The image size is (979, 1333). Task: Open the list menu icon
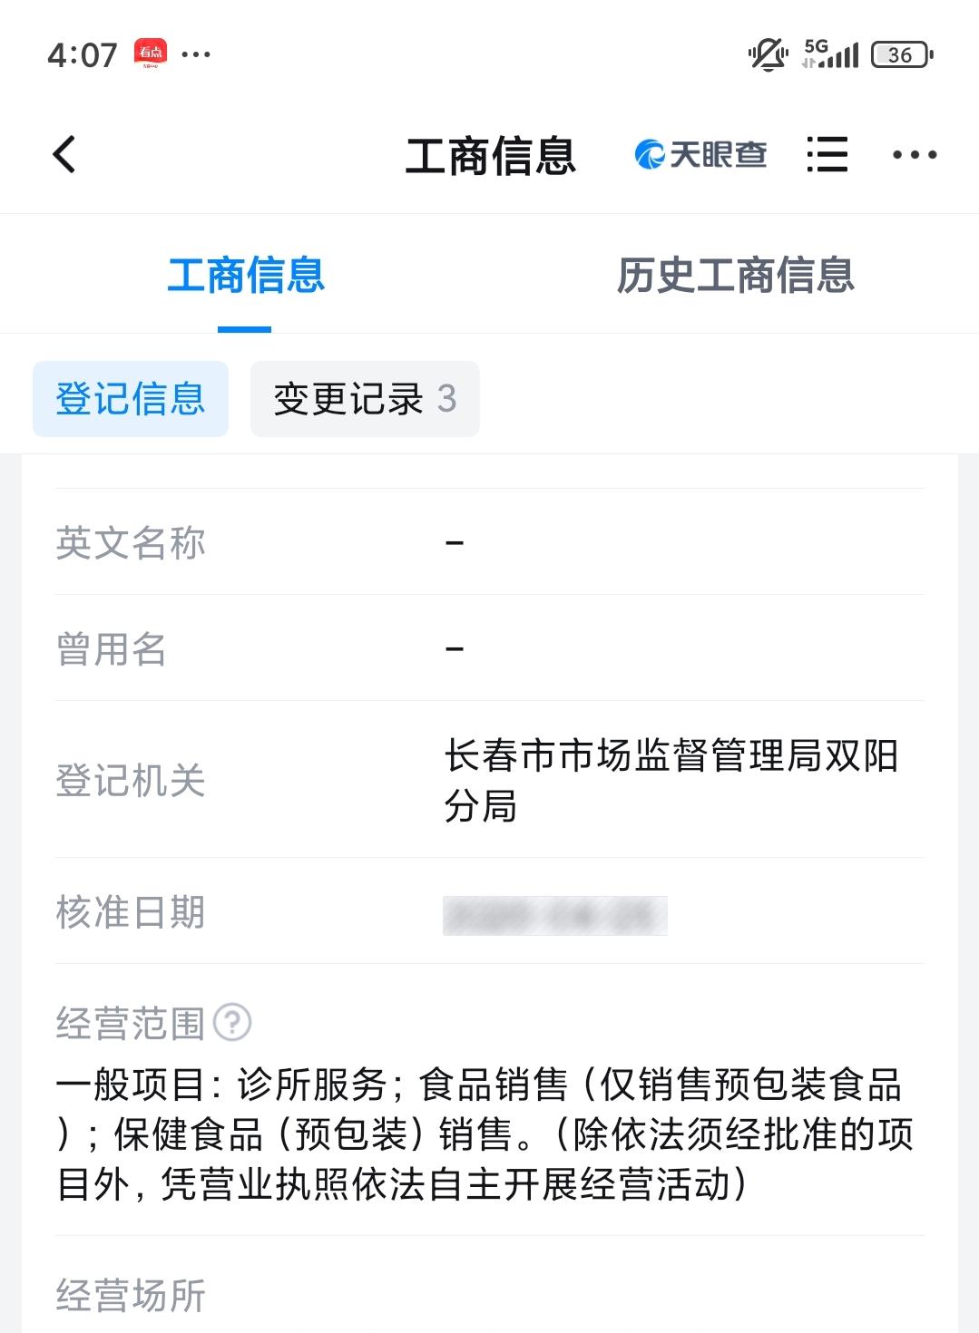pyautogui.click(x=827, y=154)
